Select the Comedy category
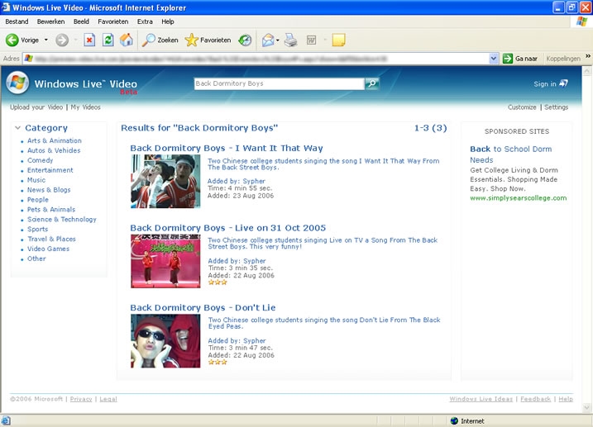 click(x=40, y=160)
